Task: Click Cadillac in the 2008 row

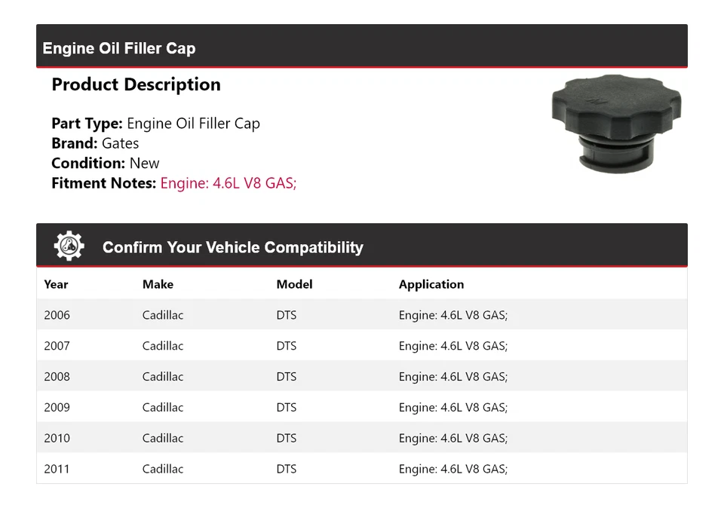Action: tap(162, 377)
